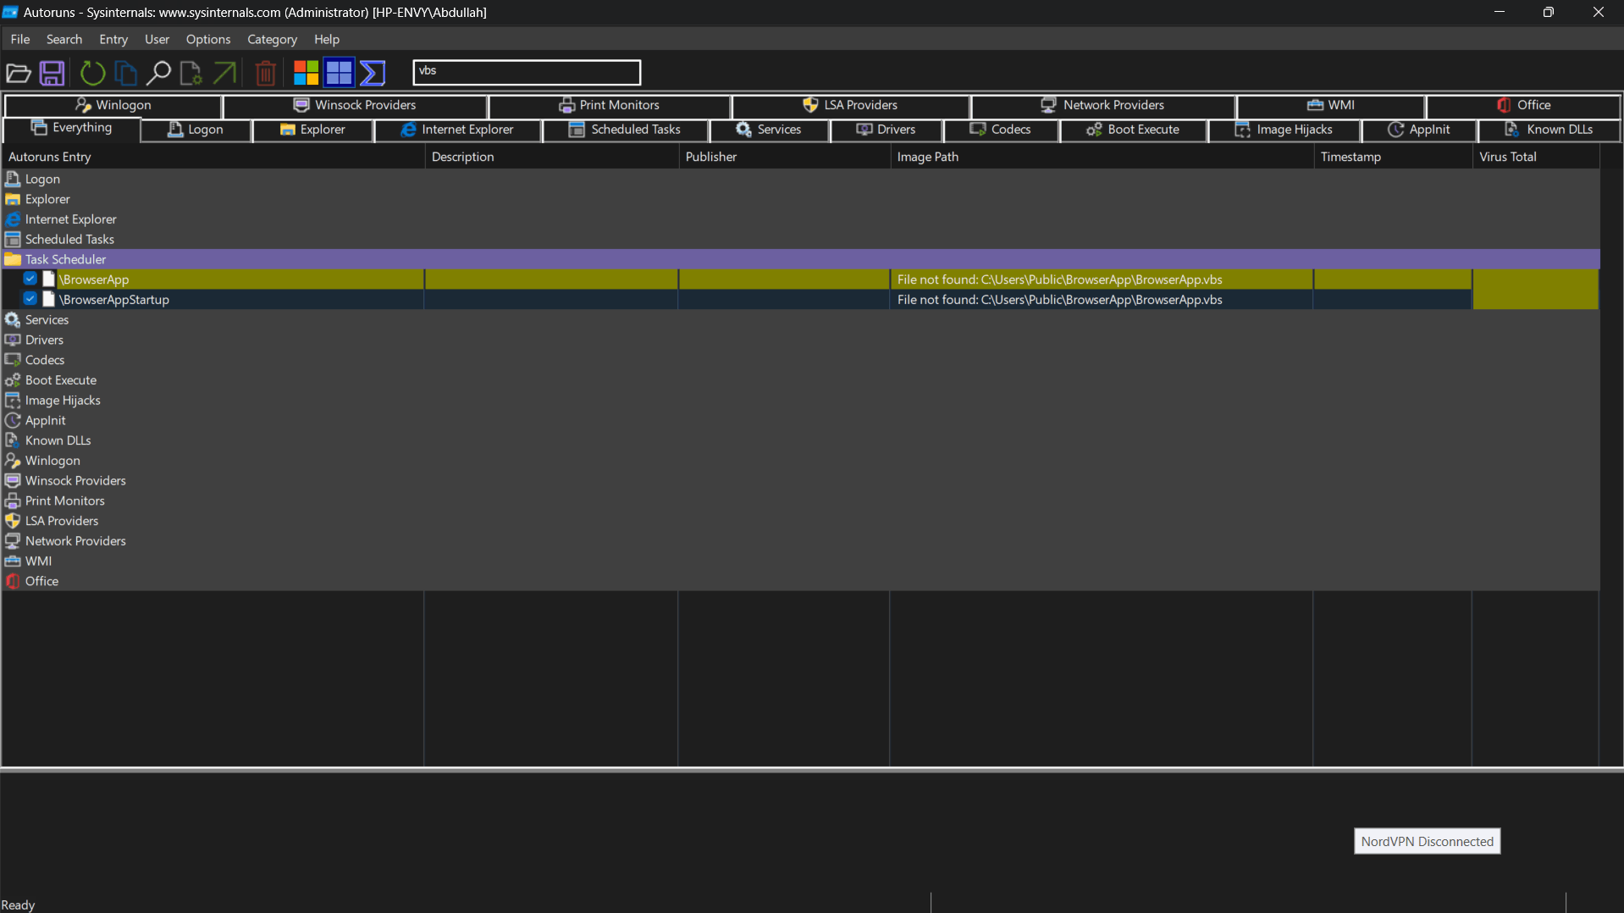Switch to the Services tab
Viewport: 1624px width, 913px height.
pos(769,130)
